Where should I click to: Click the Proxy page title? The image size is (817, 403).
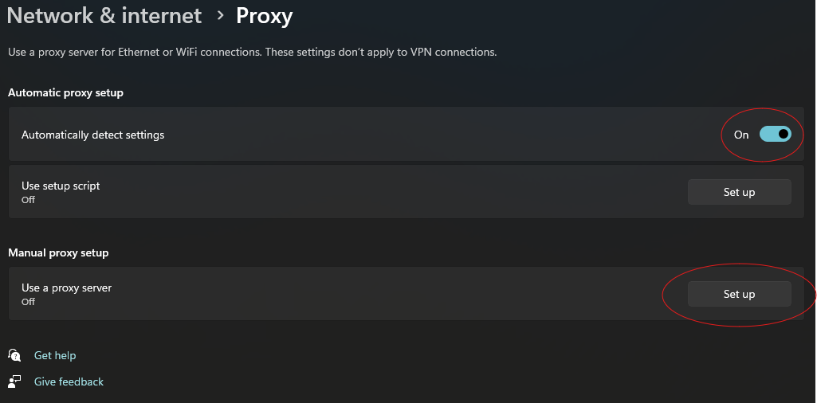click(x=264, y=15)
